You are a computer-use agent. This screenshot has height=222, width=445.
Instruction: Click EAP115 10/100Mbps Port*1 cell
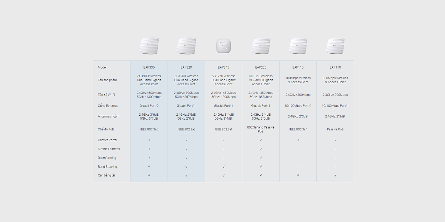click(298, 106)
